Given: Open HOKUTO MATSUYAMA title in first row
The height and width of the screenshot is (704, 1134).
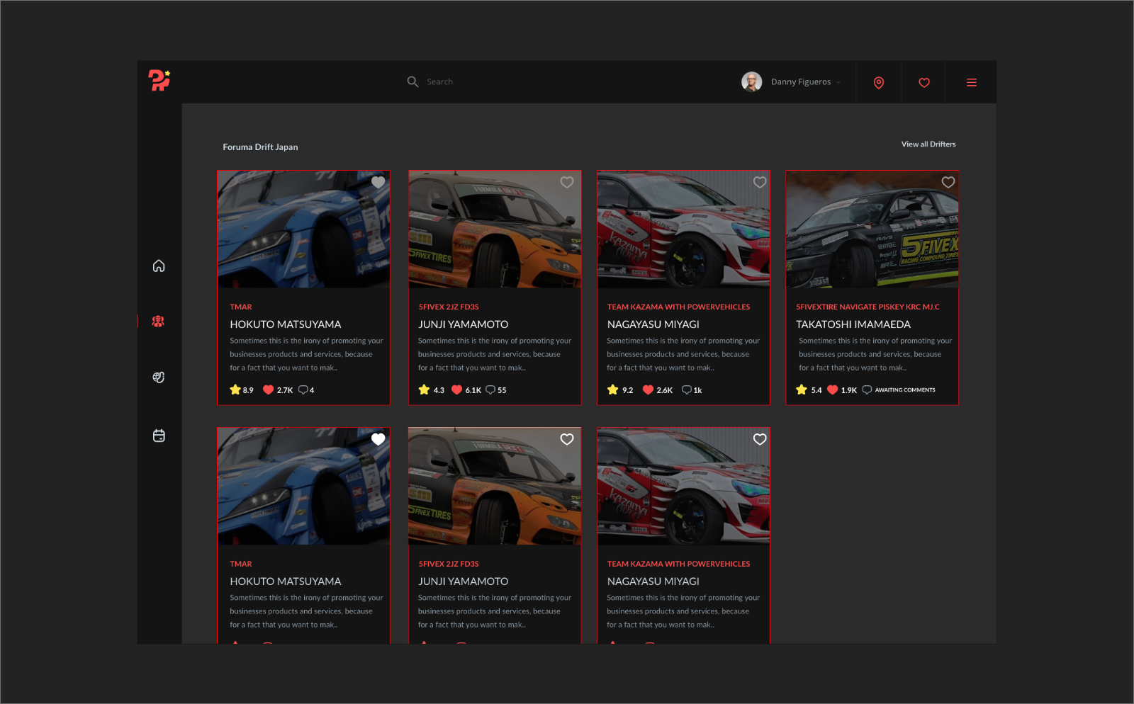Looking at the screenshot, I should pyautogui.click(x=286, y=324).
